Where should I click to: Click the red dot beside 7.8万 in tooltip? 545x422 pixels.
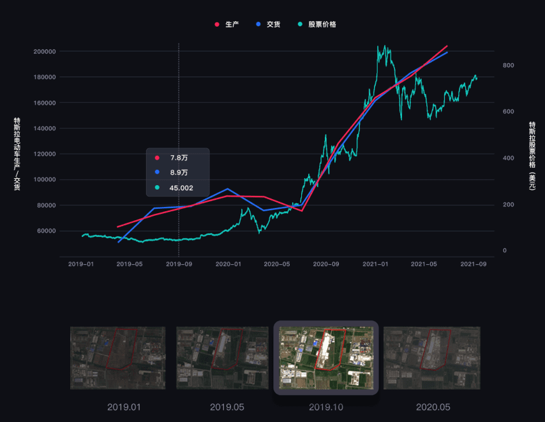(157, 158)
